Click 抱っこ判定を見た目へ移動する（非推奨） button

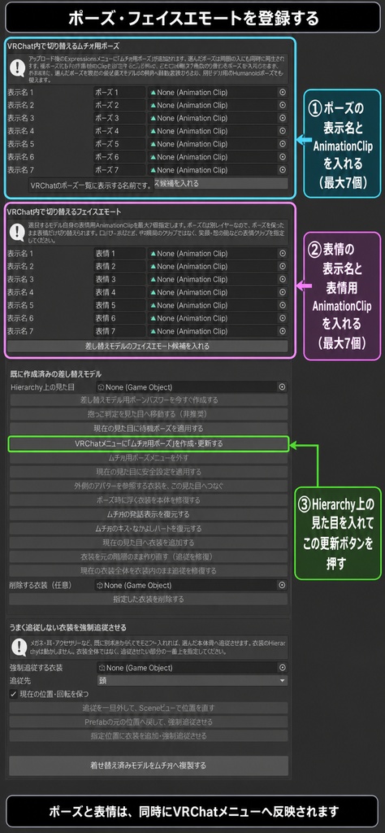coord(149,414)
